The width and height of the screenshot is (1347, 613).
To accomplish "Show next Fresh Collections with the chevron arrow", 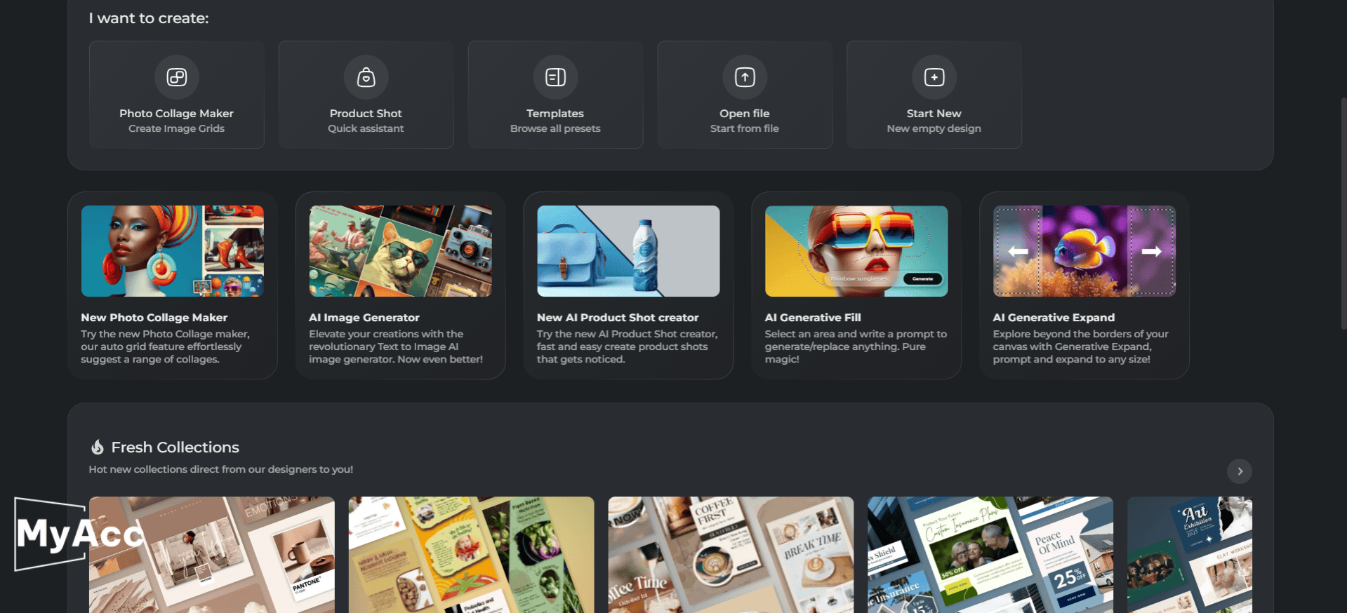I will [1240, 471].
